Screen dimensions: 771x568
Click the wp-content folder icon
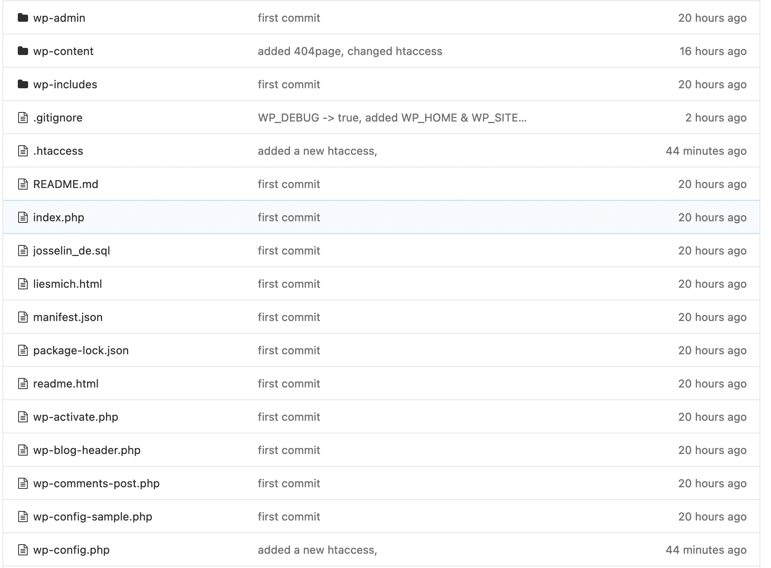(23, 51)
